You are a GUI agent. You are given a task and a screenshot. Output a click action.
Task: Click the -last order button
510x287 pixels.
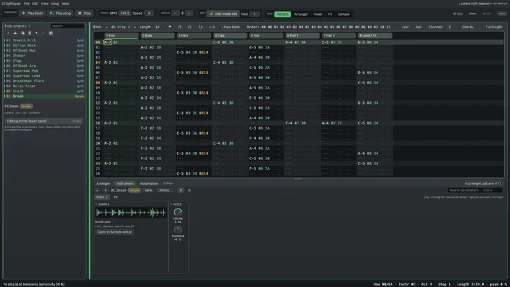point(418,27)
